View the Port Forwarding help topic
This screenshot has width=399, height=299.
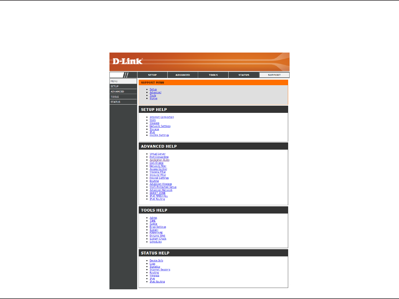click(159, 157)
